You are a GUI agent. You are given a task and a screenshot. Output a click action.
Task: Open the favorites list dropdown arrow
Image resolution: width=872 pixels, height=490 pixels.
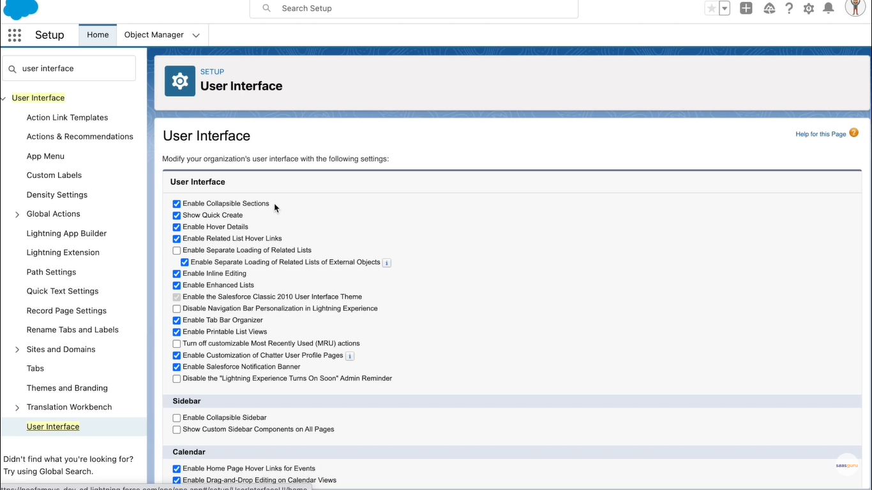(725, 8)
